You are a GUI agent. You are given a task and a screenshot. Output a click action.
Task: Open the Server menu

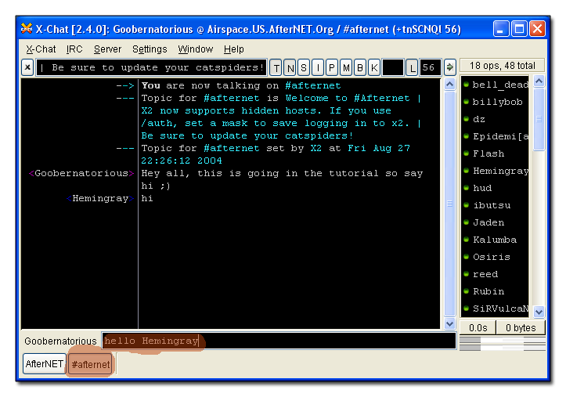[x=107, y=49]
